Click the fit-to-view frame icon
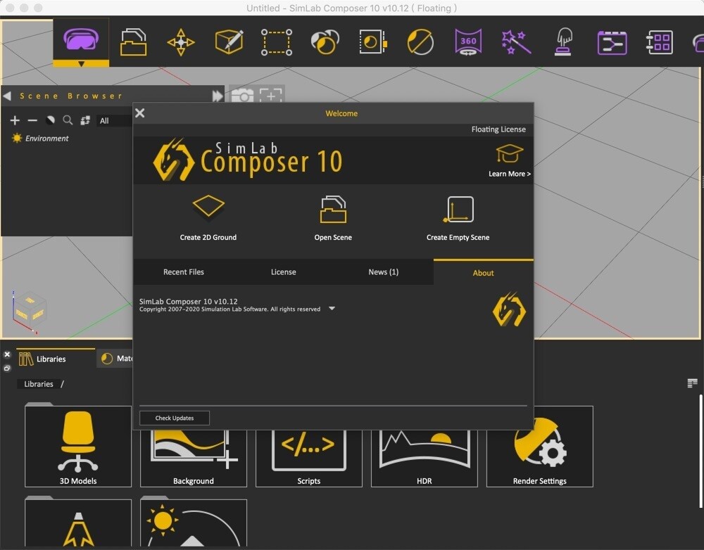The image size is (704, 550). point(271,95)
